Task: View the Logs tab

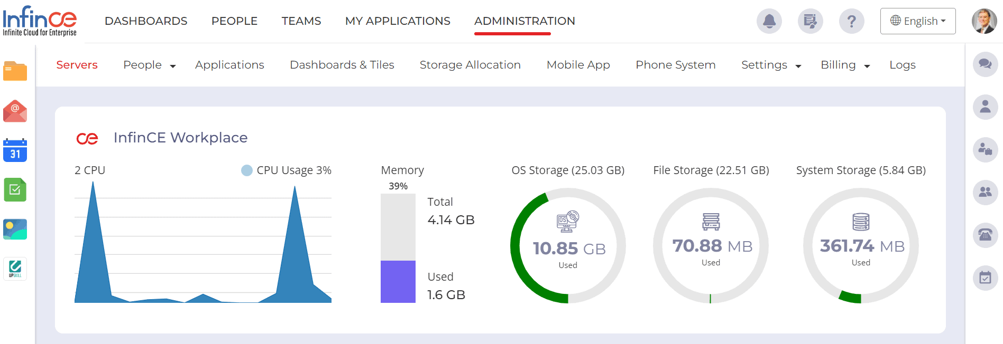Action: [903, 65]
